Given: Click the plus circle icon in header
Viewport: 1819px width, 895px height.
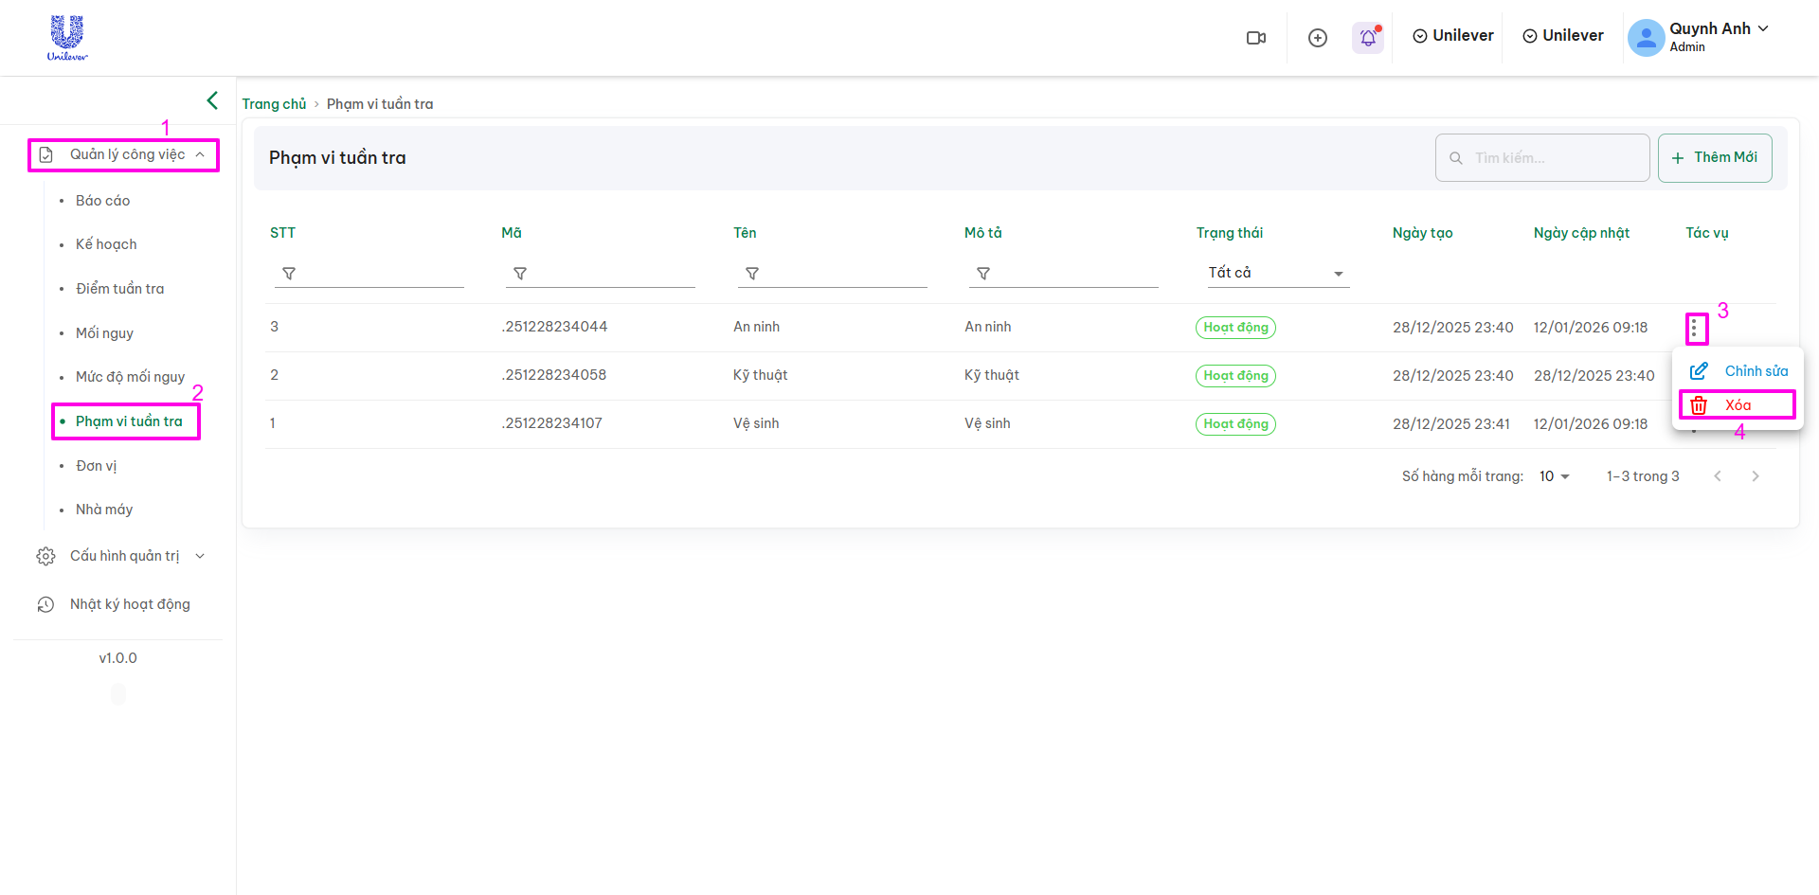Looking at the screenshot, I should (1317, 38).
